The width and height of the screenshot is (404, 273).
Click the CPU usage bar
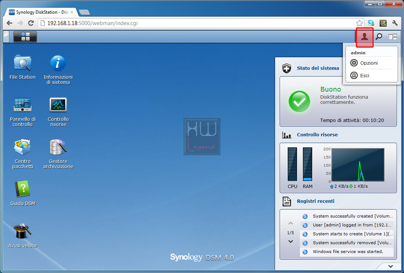tap(292, 164)
